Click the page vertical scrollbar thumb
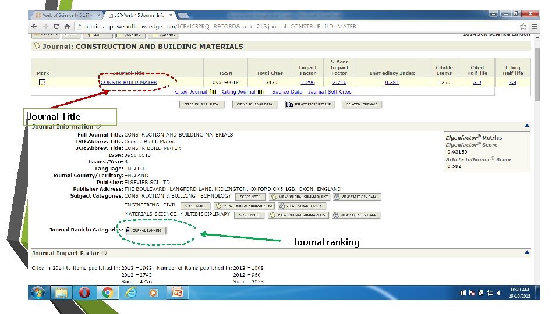Viewport: 559px width, 314px height. [x=537, y=74]
